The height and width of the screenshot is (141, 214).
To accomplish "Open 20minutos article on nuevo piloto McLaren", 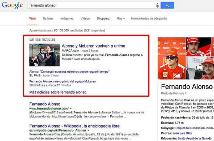I will pos(63,81).
